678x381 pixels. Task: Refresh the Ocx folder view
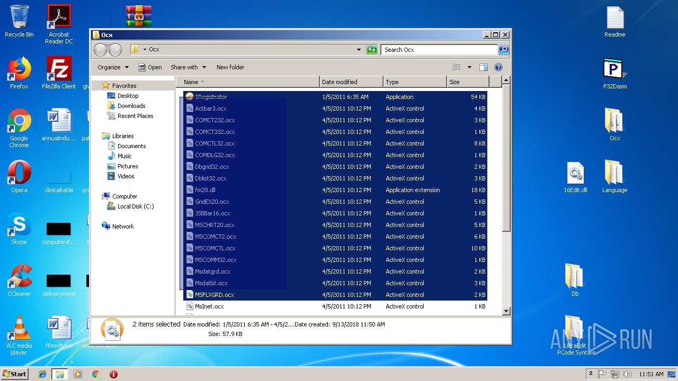click(372, 50)
